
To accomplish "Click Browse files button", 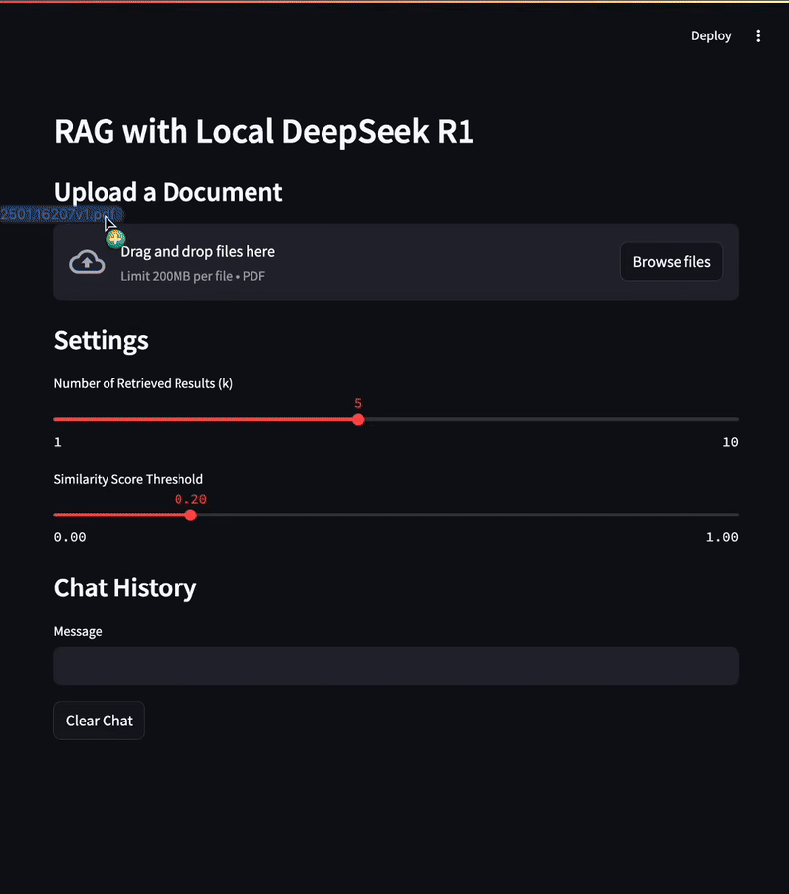I will coord(672,262).
